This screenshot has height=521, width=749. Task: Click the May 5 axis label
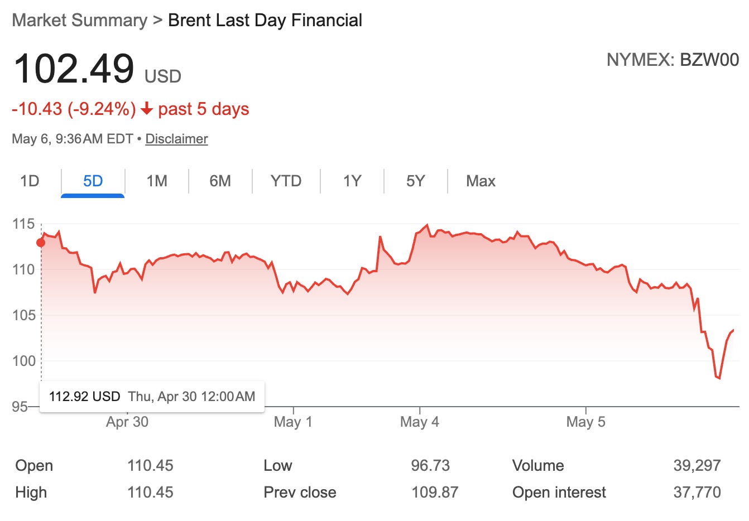click(585, 422)
